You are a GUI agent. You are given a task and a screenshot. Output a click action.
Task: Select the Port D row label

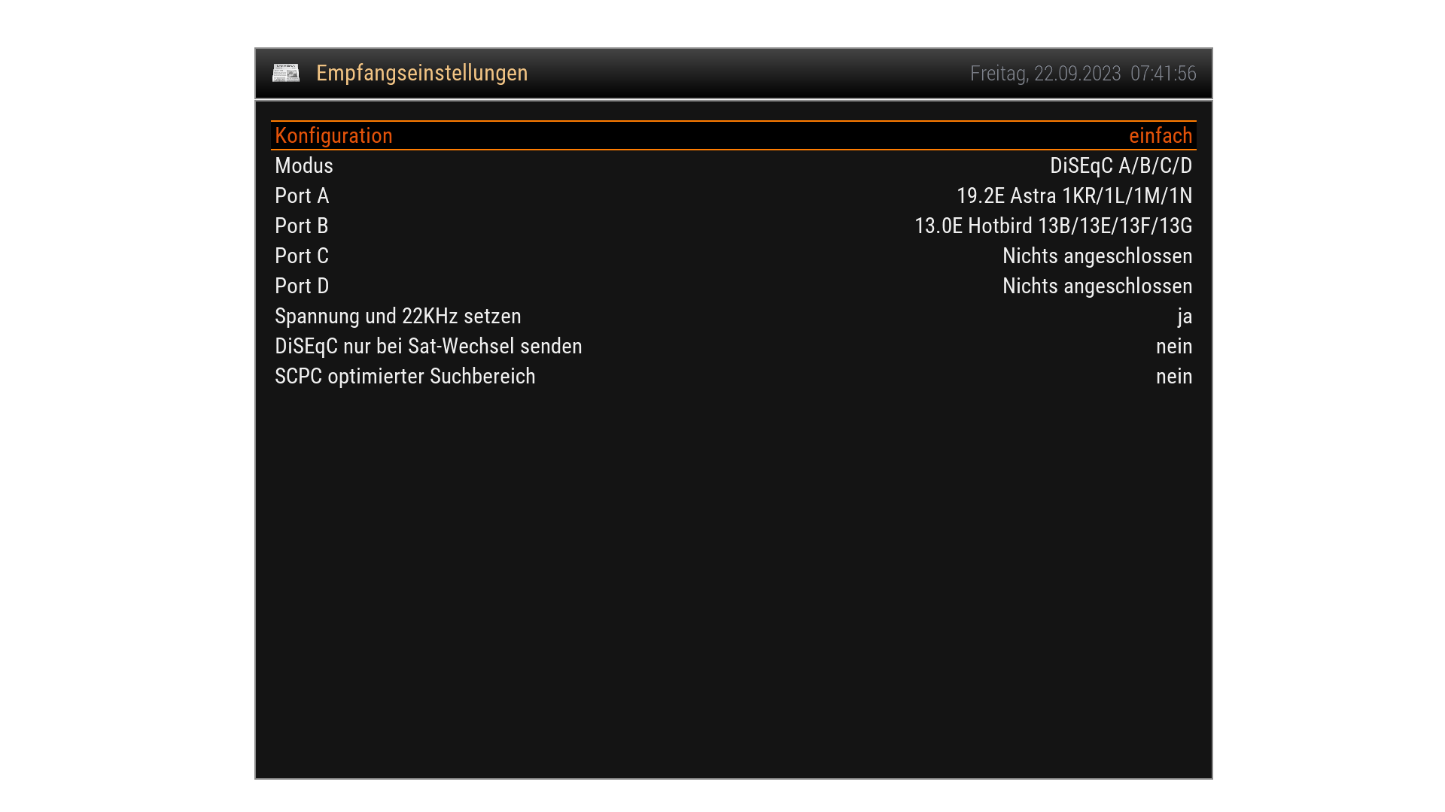(302, 286)
